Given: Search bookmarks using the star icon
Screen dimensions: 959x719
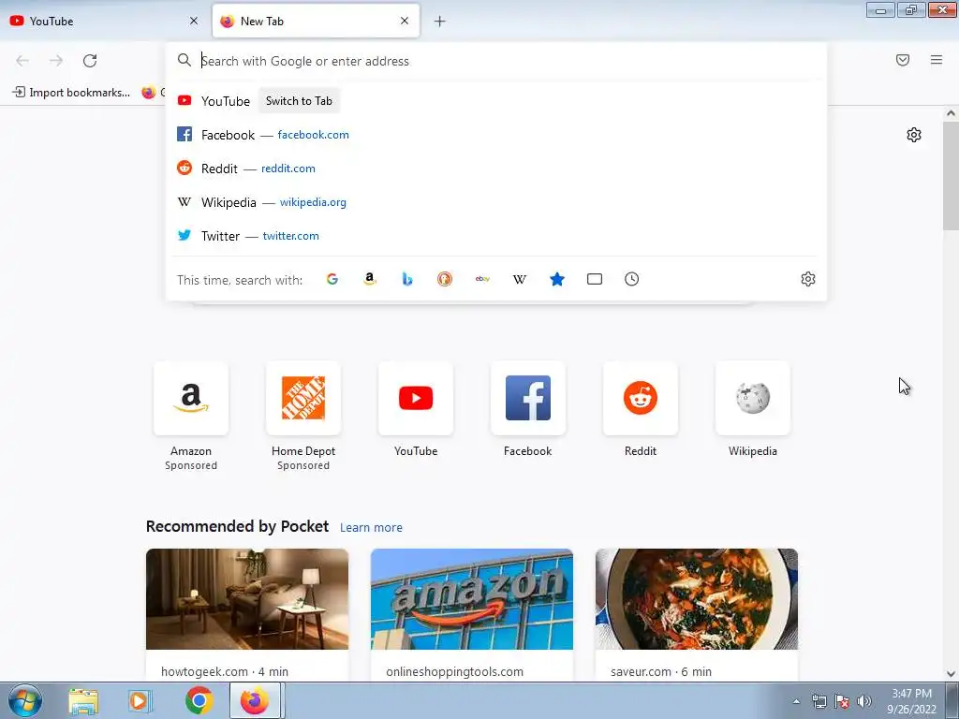Looking at the screenshot, I should (557, 279).
